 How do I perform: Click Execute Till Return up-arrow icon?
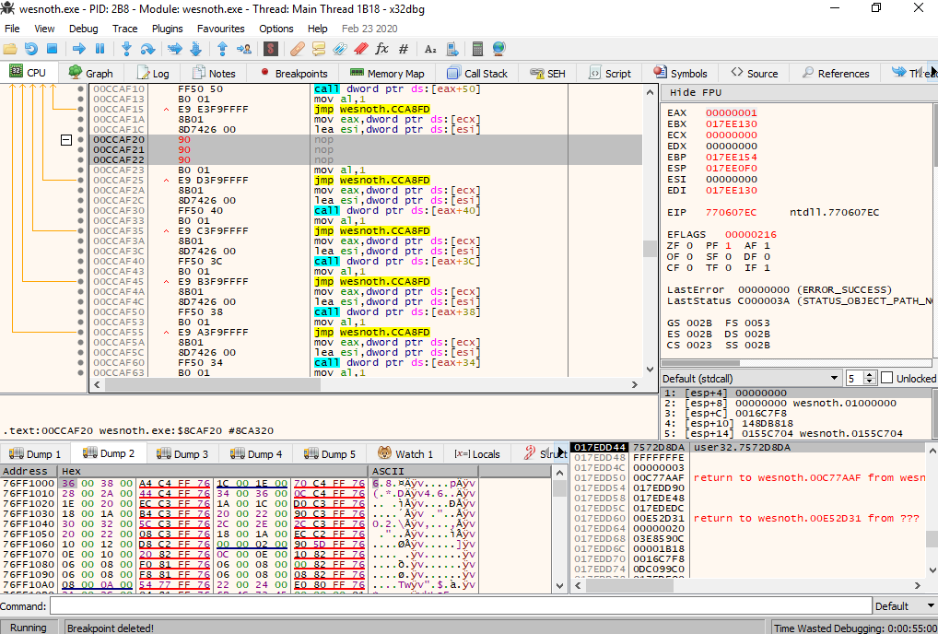[x=223, y=49]
